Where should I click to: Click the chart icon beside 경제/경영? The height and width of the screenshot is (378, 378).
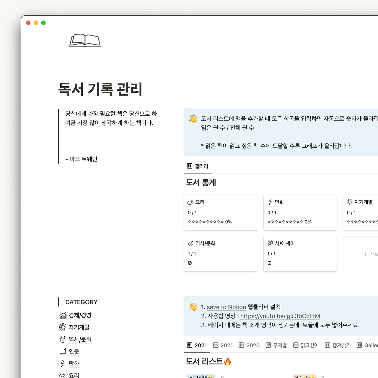(63, 315)
